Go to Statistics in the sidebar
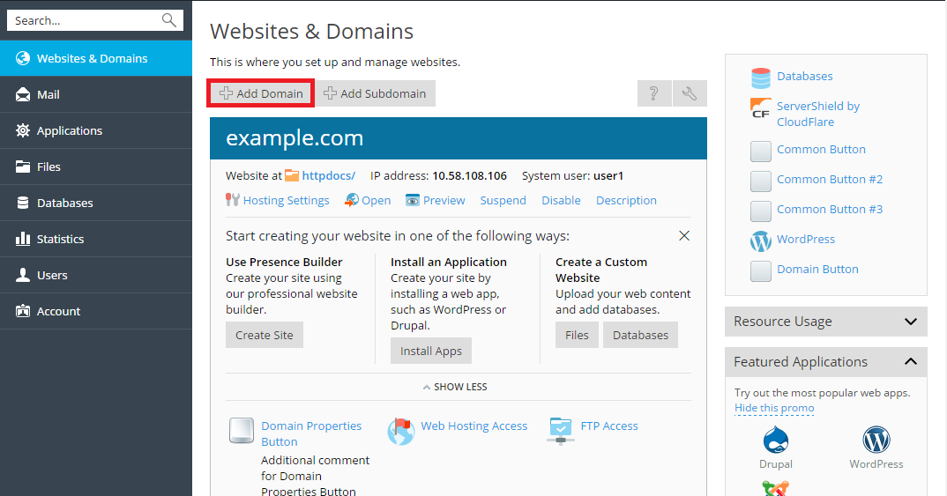Viewport: 947px width, 496px height. [60, 239]
